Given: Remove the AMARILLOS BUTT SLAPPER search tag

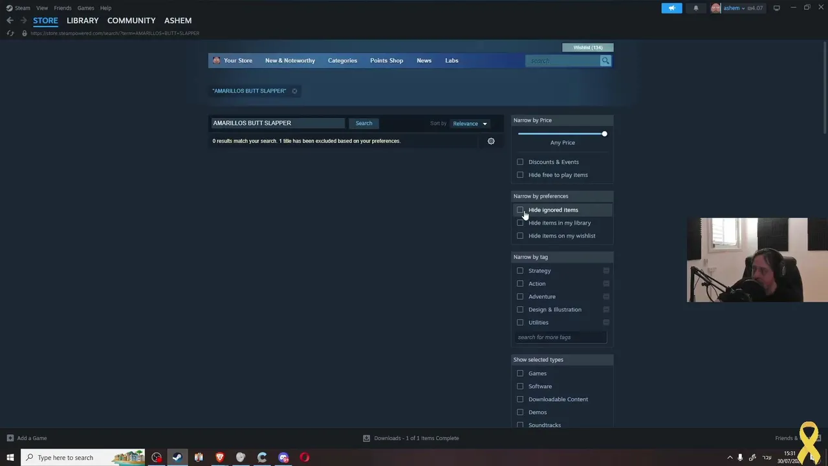Looking at the screenshot, I should tap(294, 91).
